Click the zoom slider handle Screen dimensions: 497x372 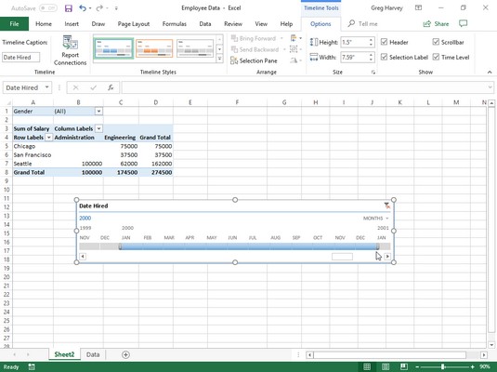click(442, 367)
